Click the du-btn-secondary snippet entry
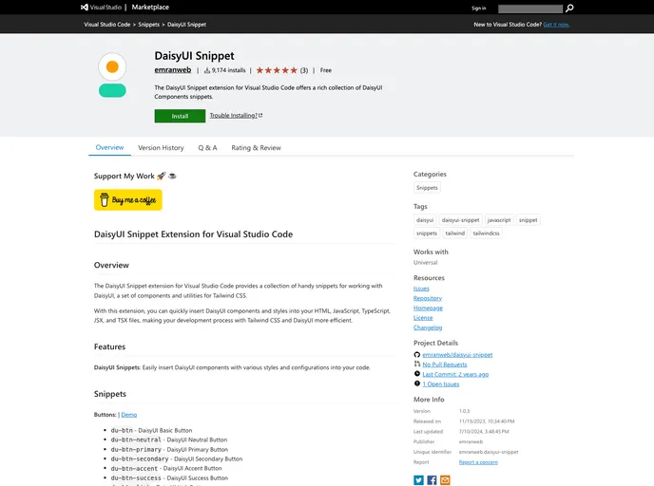 (177, 458)
